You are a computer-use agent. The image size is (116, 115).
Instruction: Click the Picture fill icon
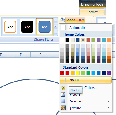point(63,94)
